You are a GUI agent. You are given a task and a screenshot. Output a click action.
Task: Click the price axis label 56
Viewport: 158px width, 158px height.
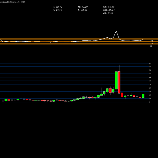150,67
